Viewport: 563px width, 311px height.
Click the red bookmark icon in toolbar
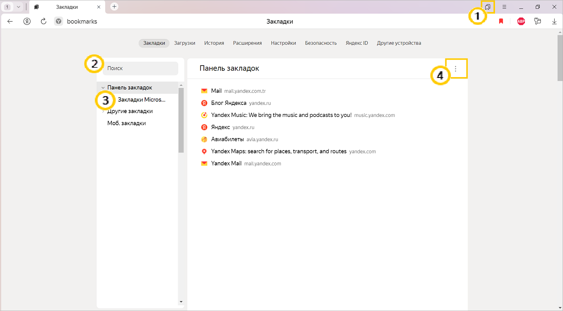pos(501,22)
